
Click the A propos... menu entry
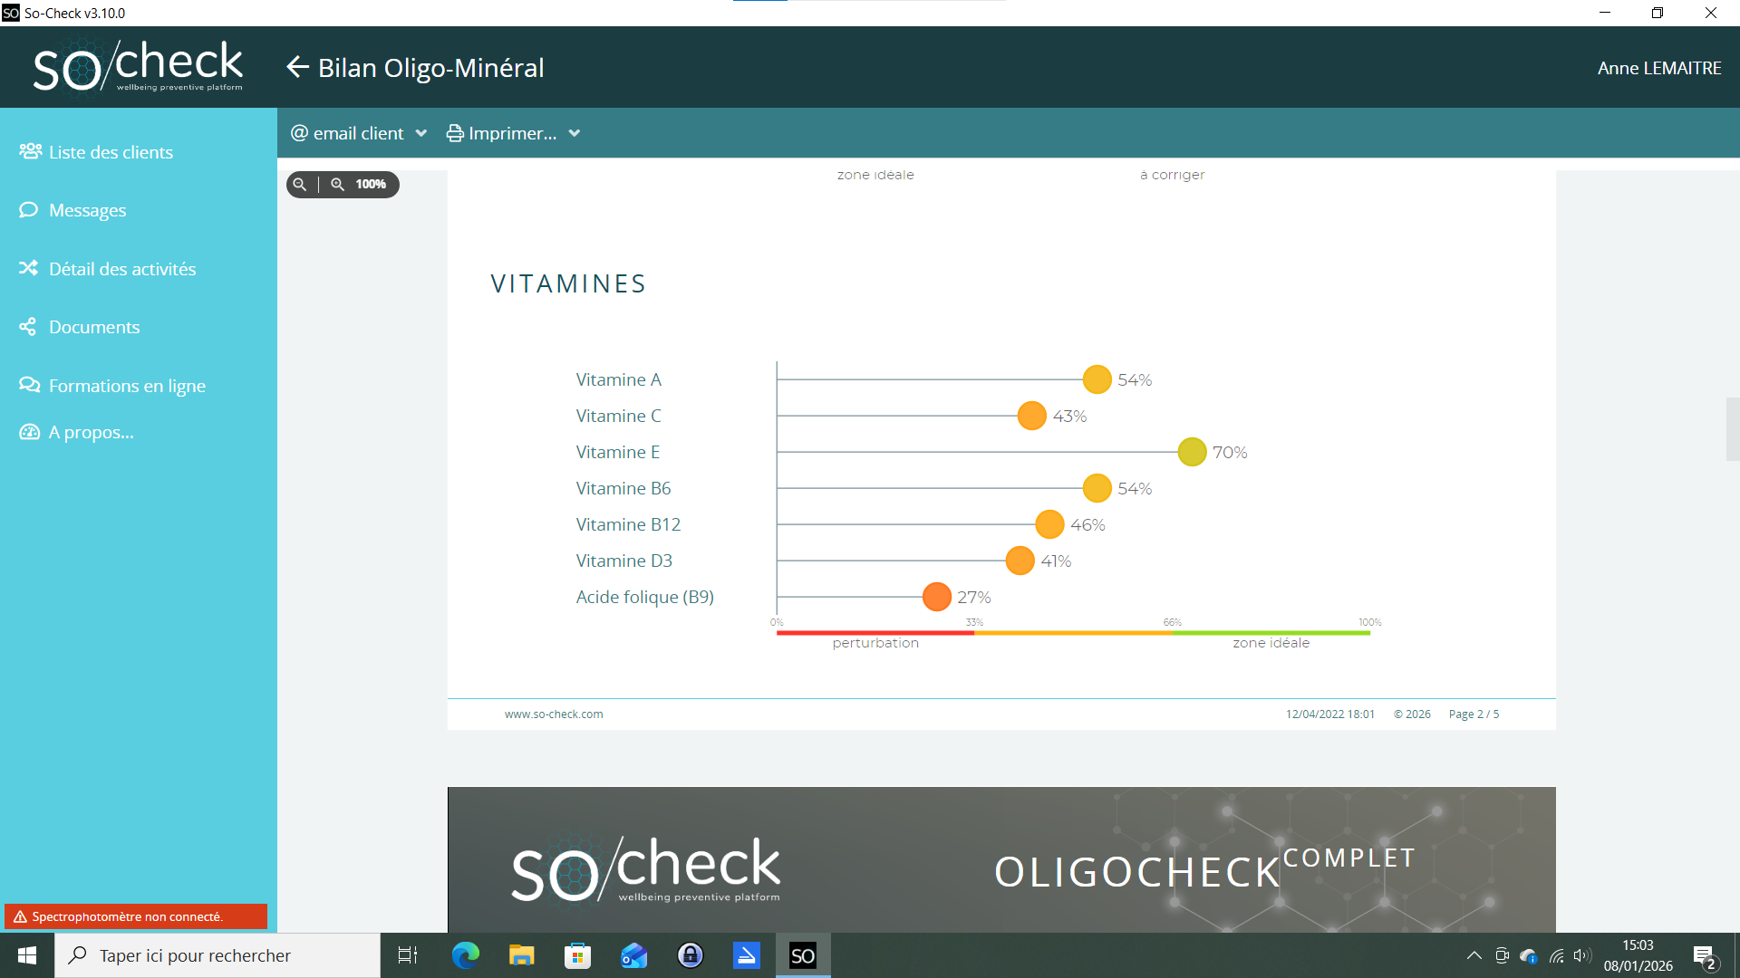tap(91, 432)
